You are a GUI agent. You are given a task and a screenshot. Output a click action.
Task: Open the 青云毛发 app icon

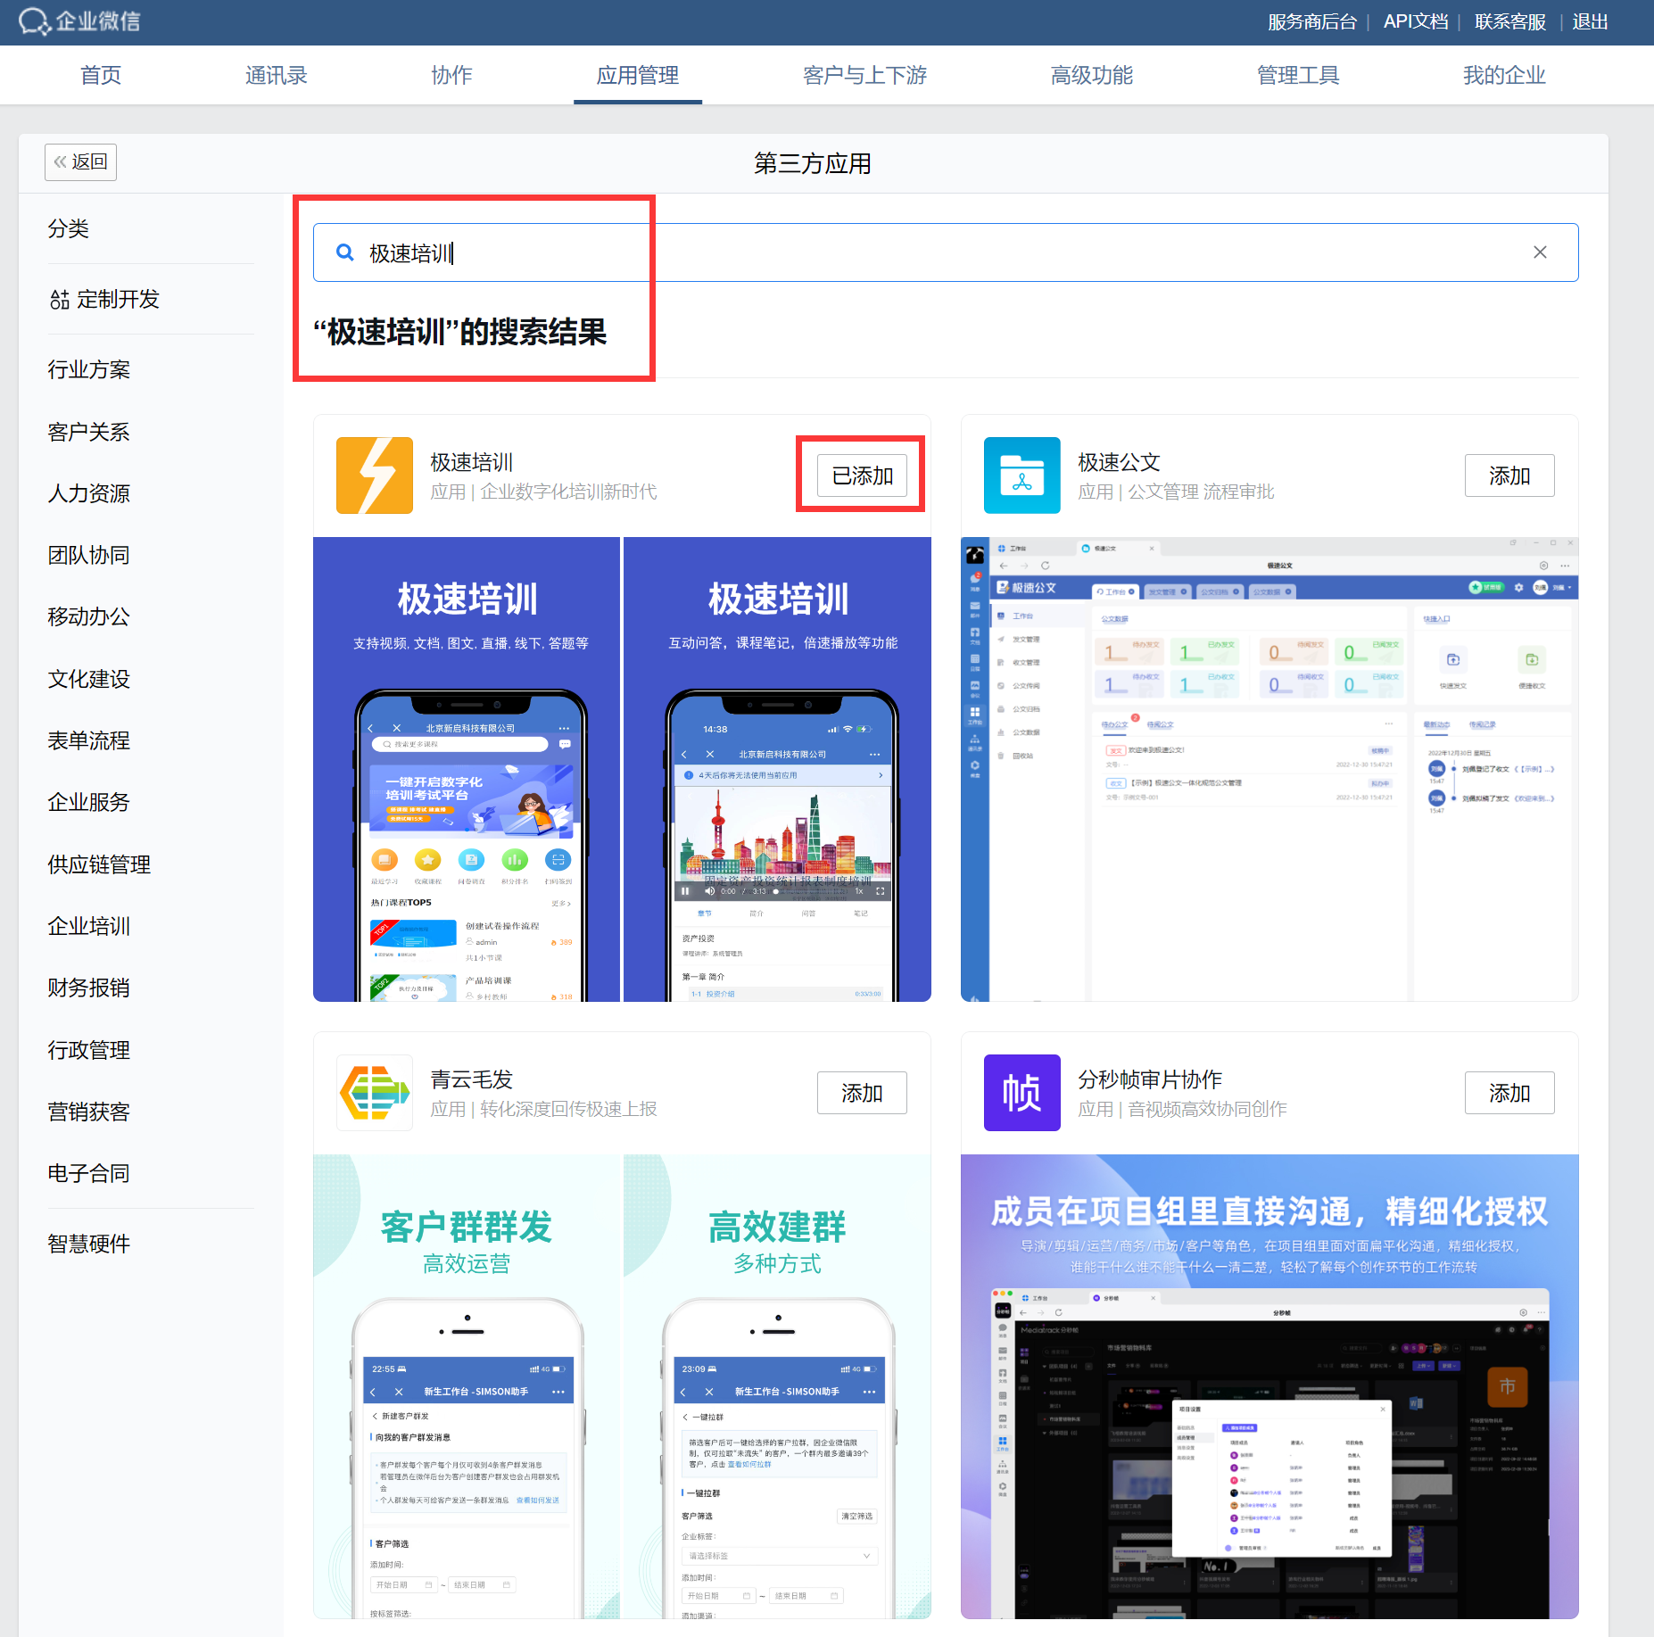[x=375, y=1093]
